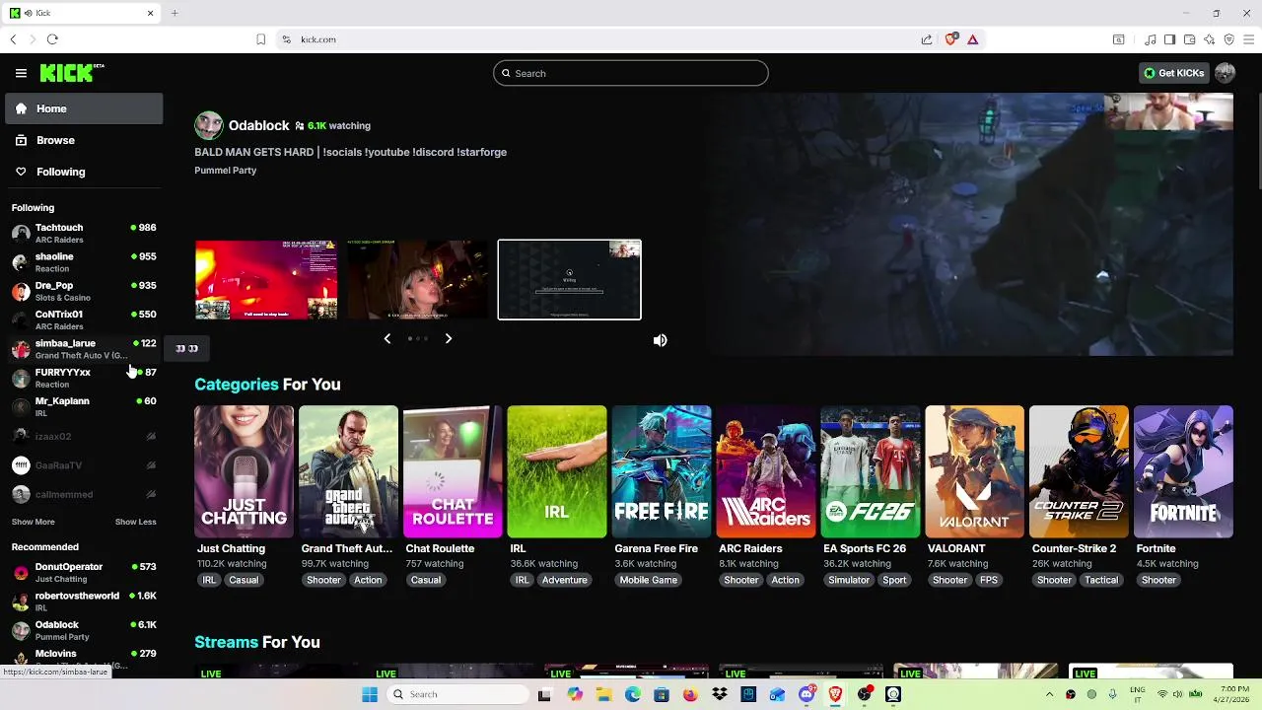The image size is (1262, 710).
Task: Reload the page in browser
Action: click(52, 39)
